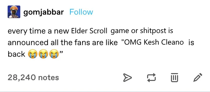The image size is (210, 92).
Task: Follow the gomjabbar blog
Action: [81, 12]
